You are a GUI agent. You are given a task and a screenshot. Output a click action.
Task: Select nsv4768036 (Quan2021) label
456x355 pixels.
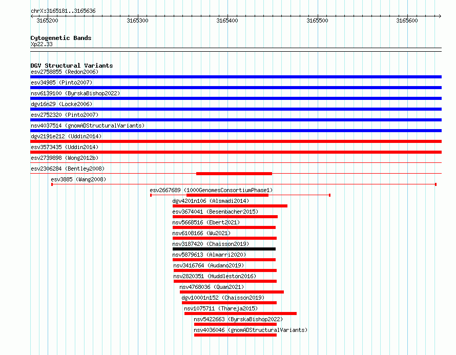212,287
